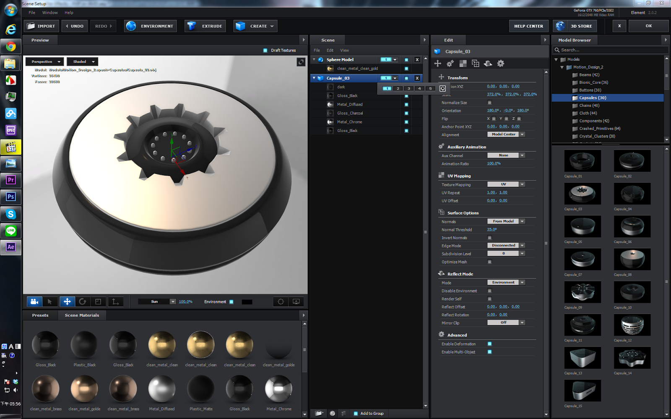Toggle visibility of Metal_Chrome material
The width and height of the screenshot is (671, 419).
[x=406, y=122]
